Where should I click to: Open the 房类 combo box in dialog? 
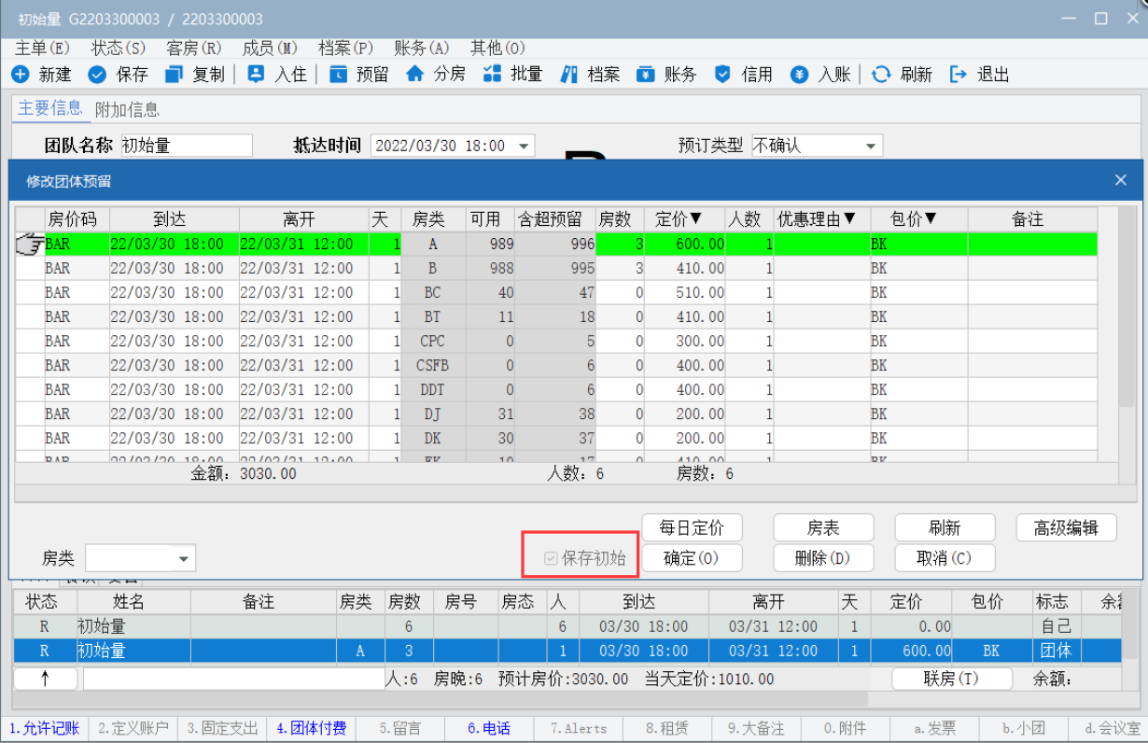click(184, 558)
